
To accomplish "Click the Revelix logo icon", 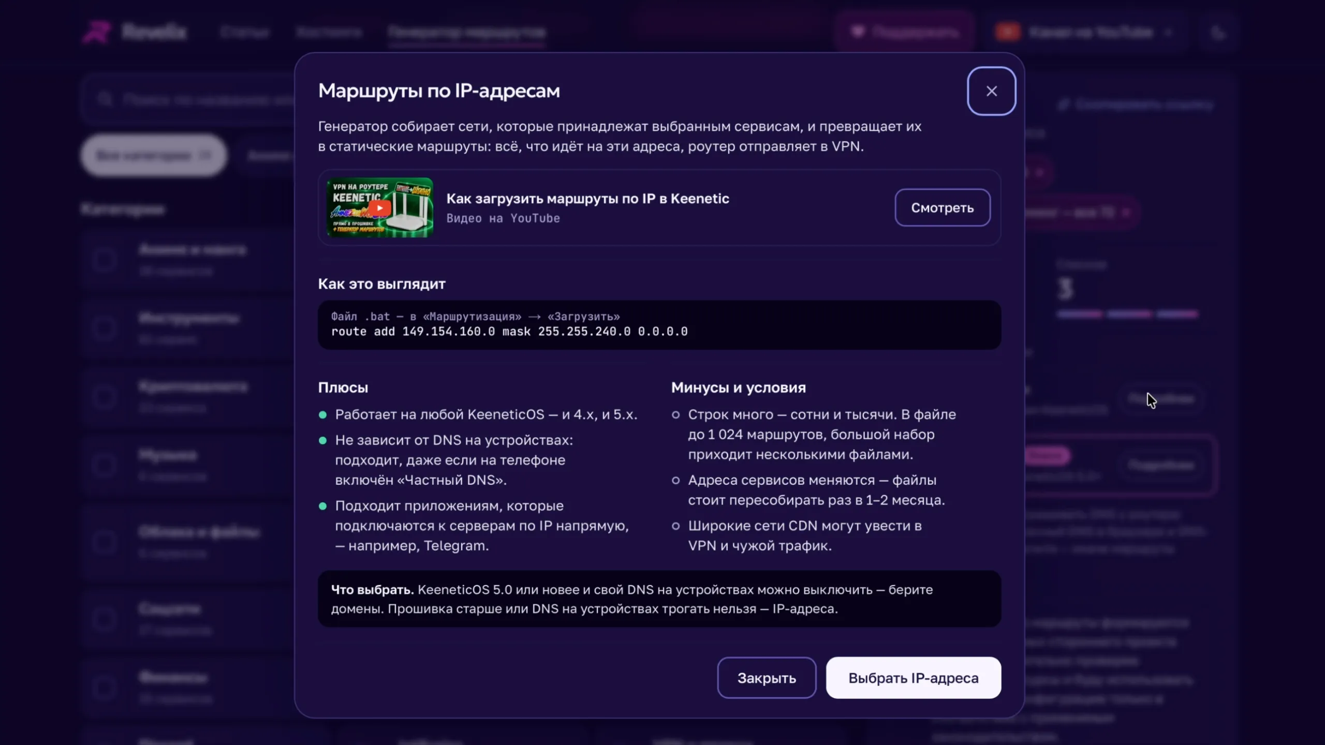I will [97, 32].
